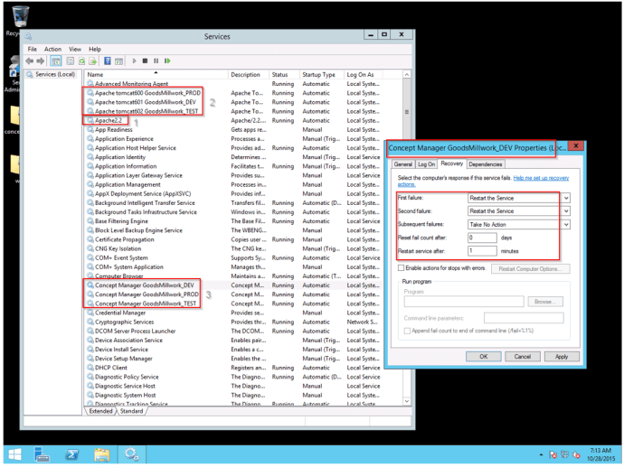Switch to the Log On tab

(x=426, y=164)
